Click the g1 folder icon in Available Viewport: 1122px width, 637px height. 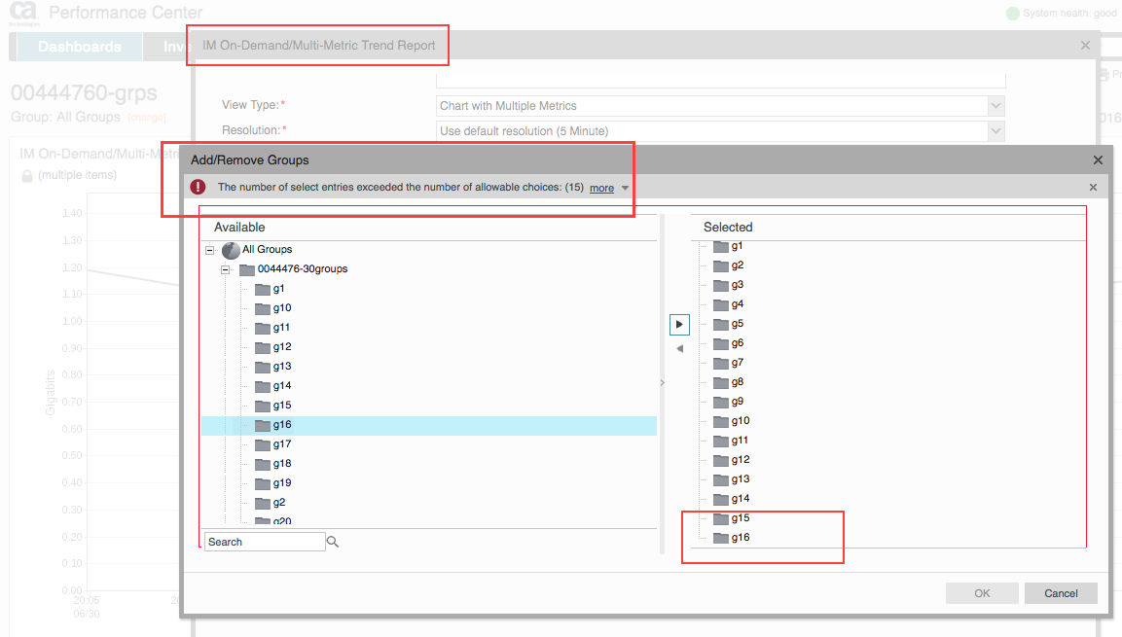pyautogui.click(x=263, y=290)
